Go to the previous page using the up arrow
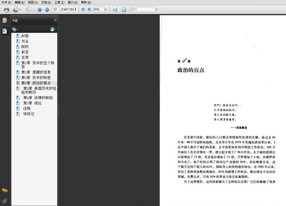The height and width of the screenshot is (206, 286). click(x=40, y=10)
